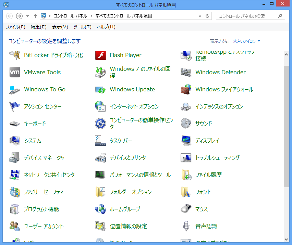Open フォルダー オプション icon
Image resolution: width=292 pixels, height=245 pixels.
[100, 192]
